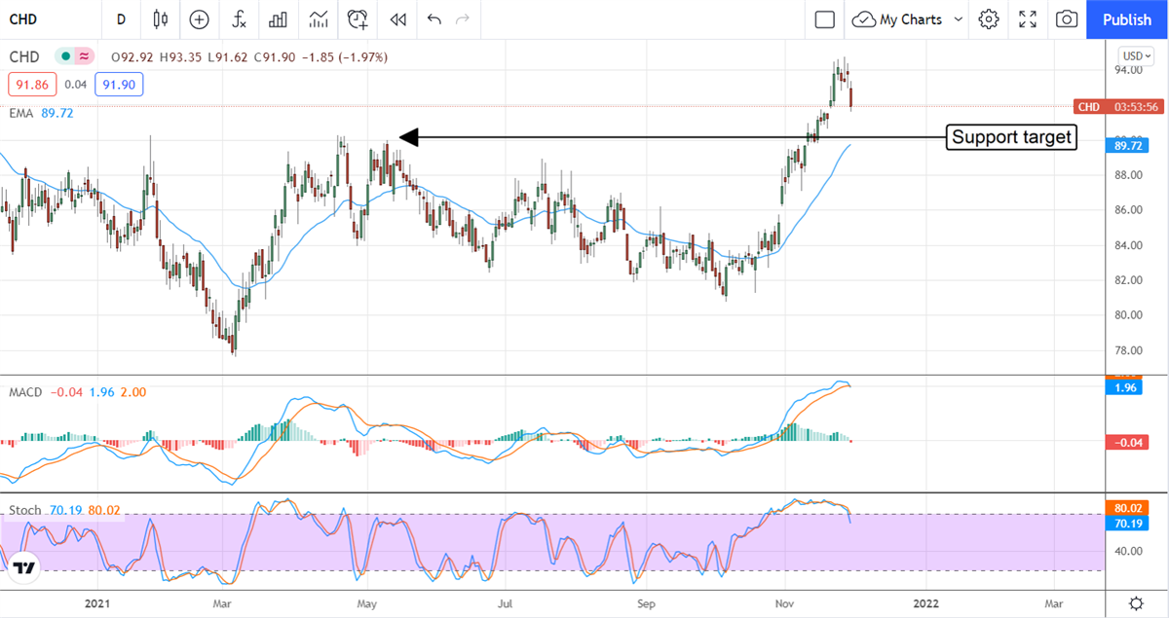Change the D timeframe interval

(121, 19)
